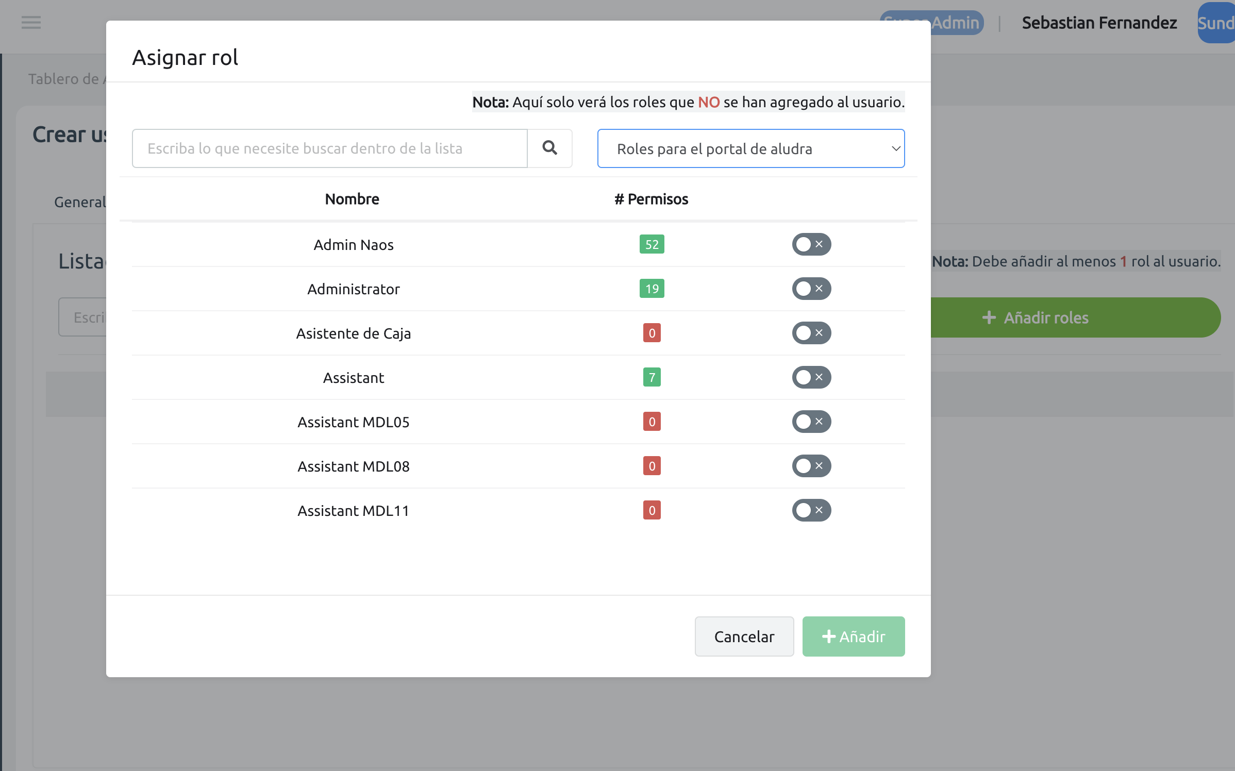This screenshot has width=1235, height=771.
Task: Click the 0 badge for Assistant MDL11
Action: [652, 510]
